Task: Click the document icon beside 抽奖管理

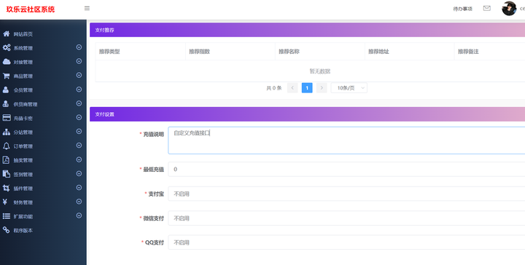Action: coord(6,160)
